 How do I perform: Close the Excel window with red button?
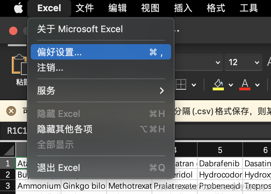(13, 31)
